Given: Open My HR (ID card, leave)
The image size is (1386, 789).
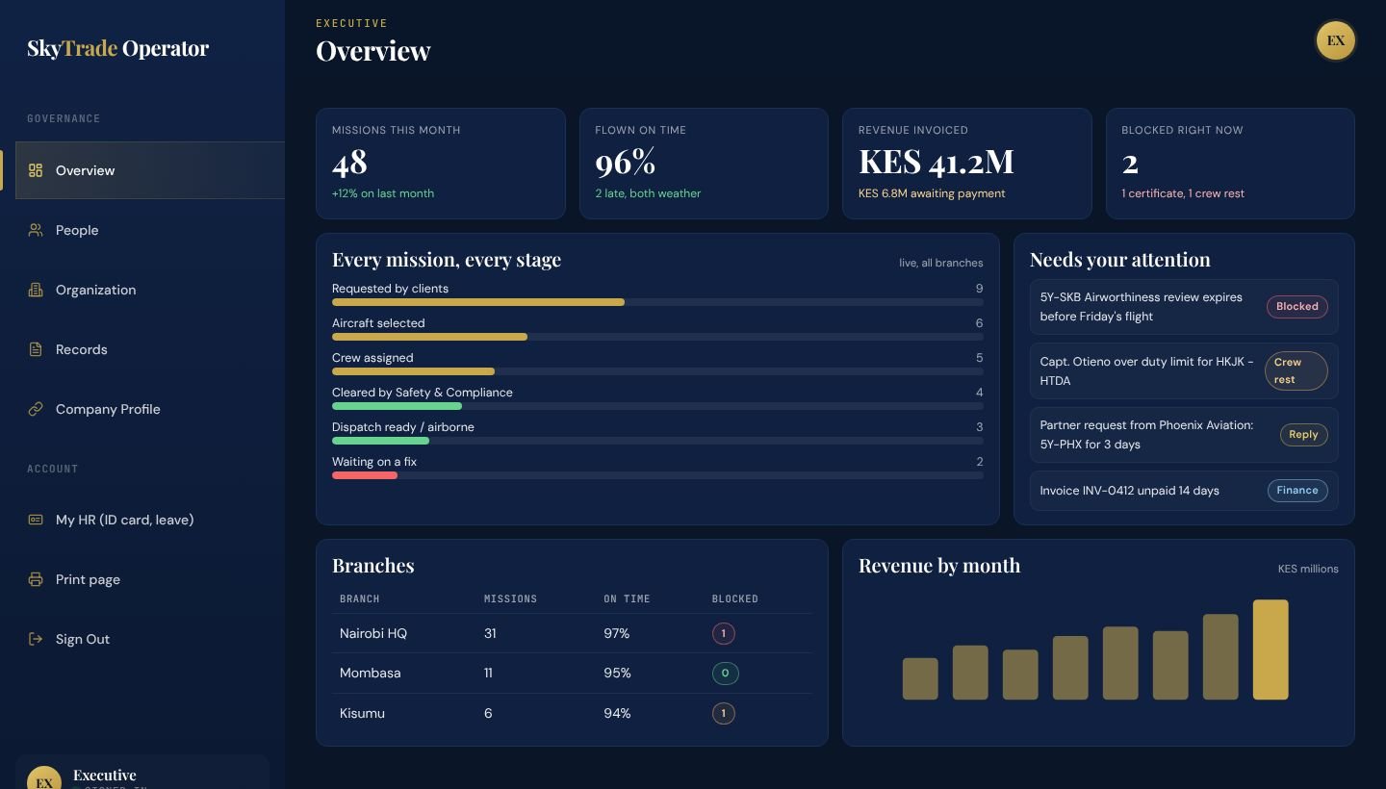Looking at the screenshot, I should pyautogui.click(x=149, y=520).
